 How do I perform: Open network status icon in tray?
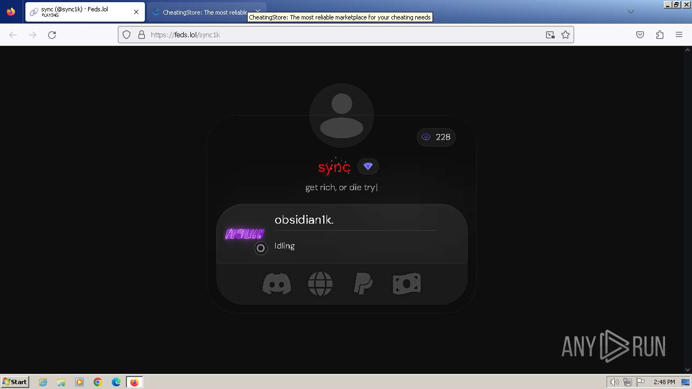[628, 382]
